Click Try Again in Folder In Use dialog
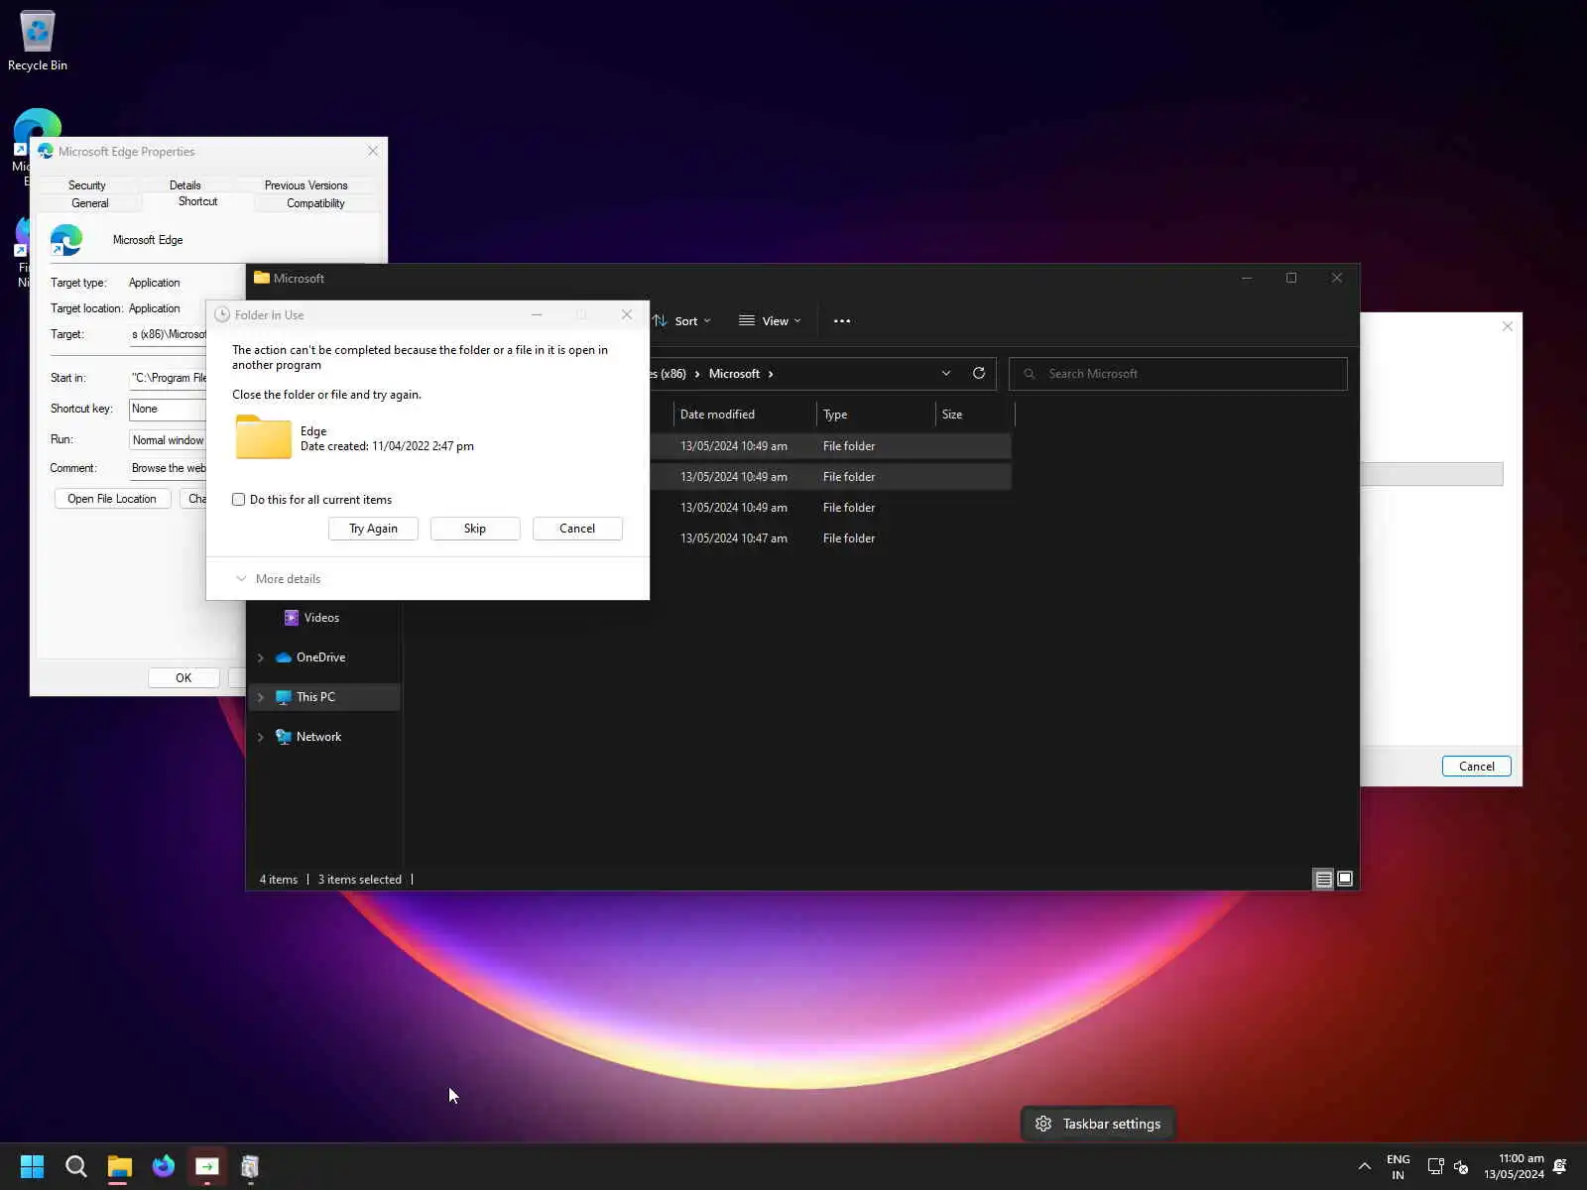Image resolution: width=1587 pixels, height=1190 pixels. pos(373,529)
